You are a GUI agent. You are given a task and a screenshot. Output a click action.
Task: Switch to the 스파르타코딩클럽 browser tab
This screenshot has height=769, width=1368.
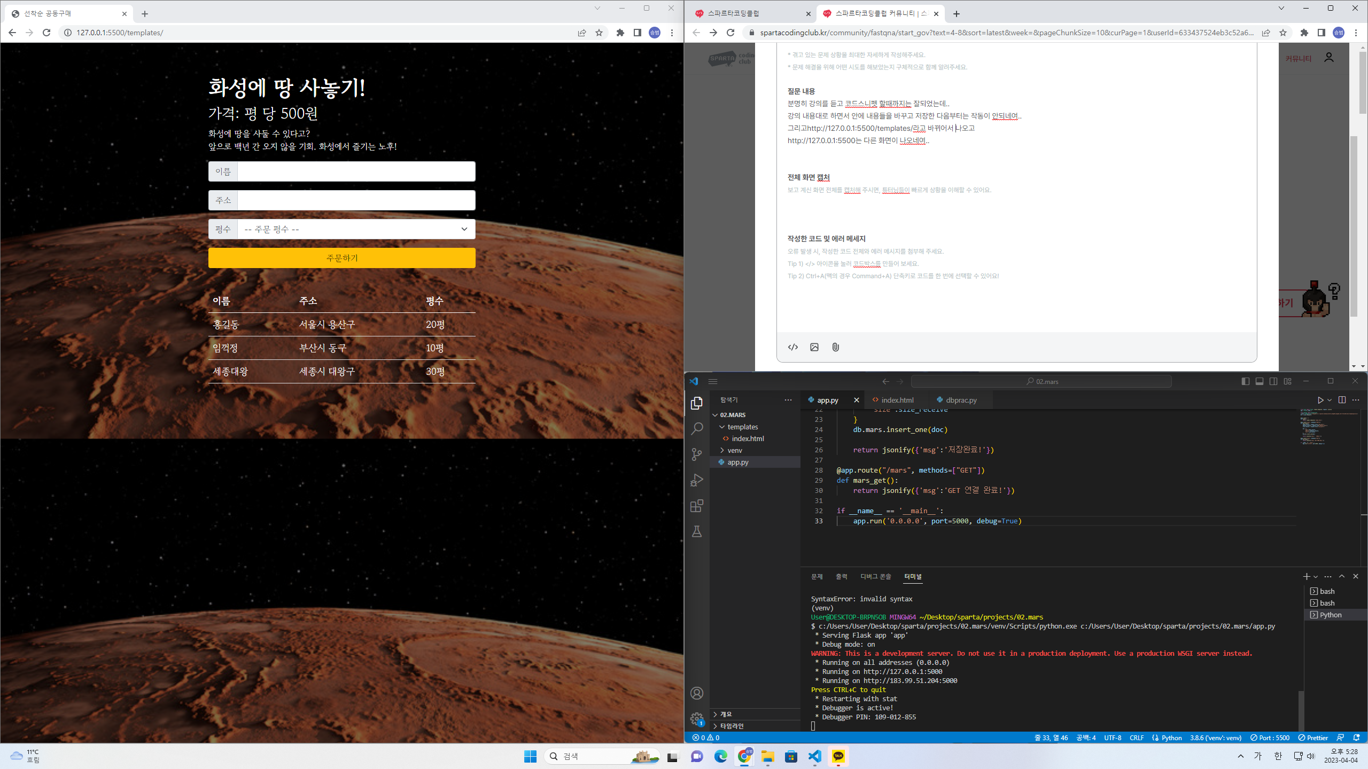point(751,13)
